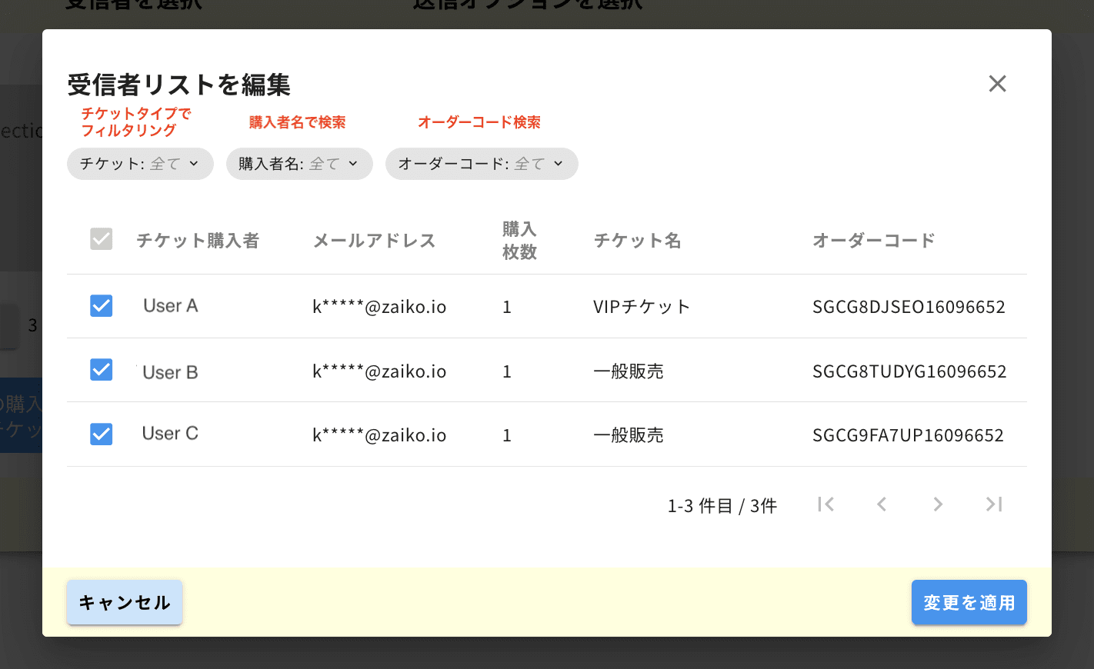Uncheck User A from the recipient list
Viewport: 1094px width, 669px height.
101,305
